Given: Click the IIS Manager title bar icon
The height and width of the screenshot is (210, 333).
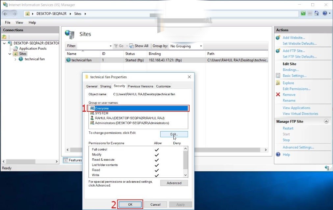Looking at the screenshot, I should click(5, 5).
